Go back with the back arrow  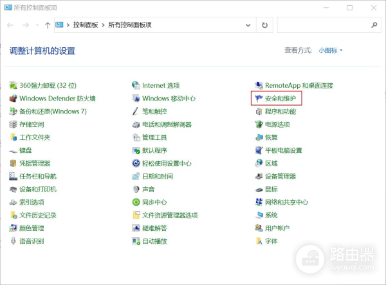click(10, 25)
